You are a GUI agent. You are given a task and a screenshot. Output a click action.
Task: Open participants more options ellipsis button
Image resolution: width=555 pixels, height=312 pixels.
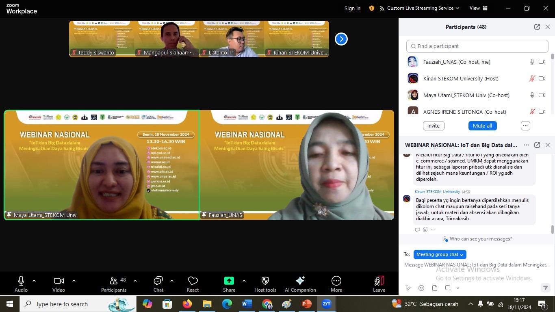pyautogui.click(x=525, y=126)
